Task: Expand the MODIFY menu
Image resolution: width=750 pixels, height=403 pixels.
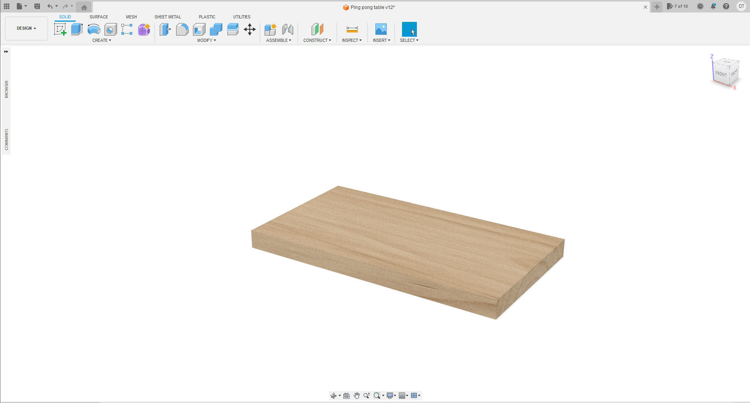Action: [207, 40]
